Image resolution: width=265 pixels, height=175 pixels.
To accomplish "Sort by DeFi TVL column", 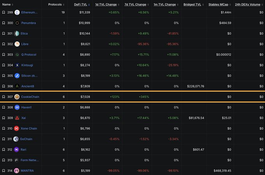I will [x=82, y=4].
